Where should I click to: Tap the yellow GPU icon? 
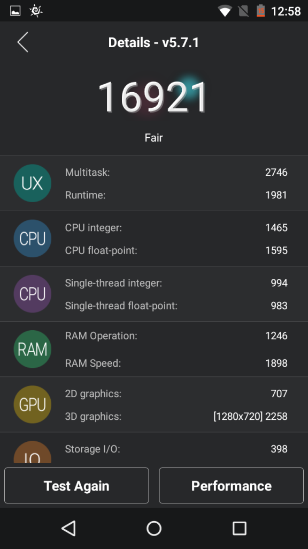(x=33, y=404)
